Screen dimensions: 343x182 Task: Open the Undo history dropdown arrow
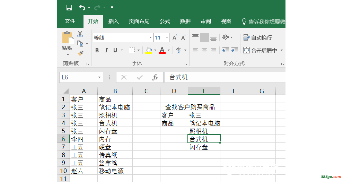[89, 8]
